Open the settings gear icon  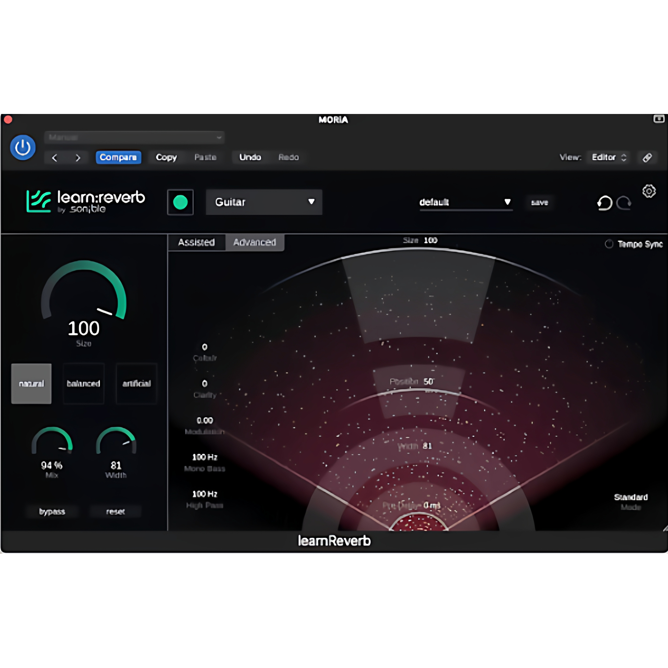[x=649, y=191]
